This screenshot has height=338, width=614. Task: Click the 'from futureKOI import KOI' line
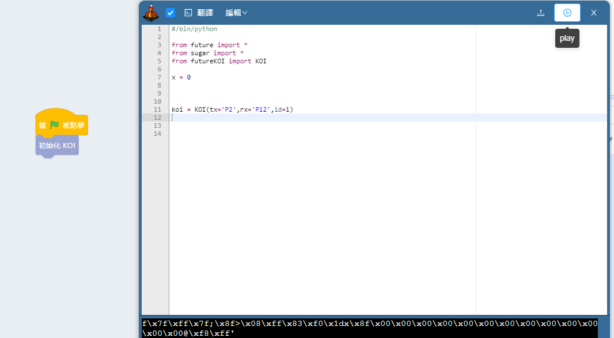click(x=219, y=61)
